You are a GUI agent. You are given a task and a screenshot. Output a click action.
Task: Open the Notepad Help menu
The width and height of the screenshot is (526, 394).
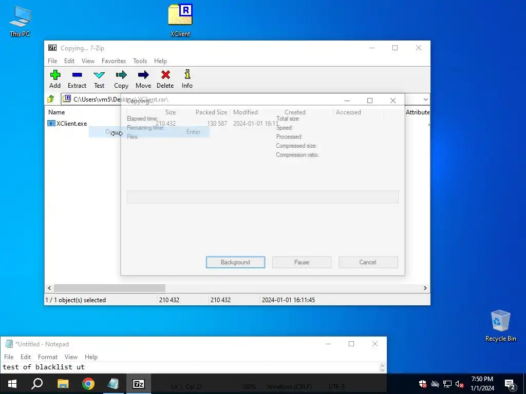pyautogui.click(x=91, y=357)
